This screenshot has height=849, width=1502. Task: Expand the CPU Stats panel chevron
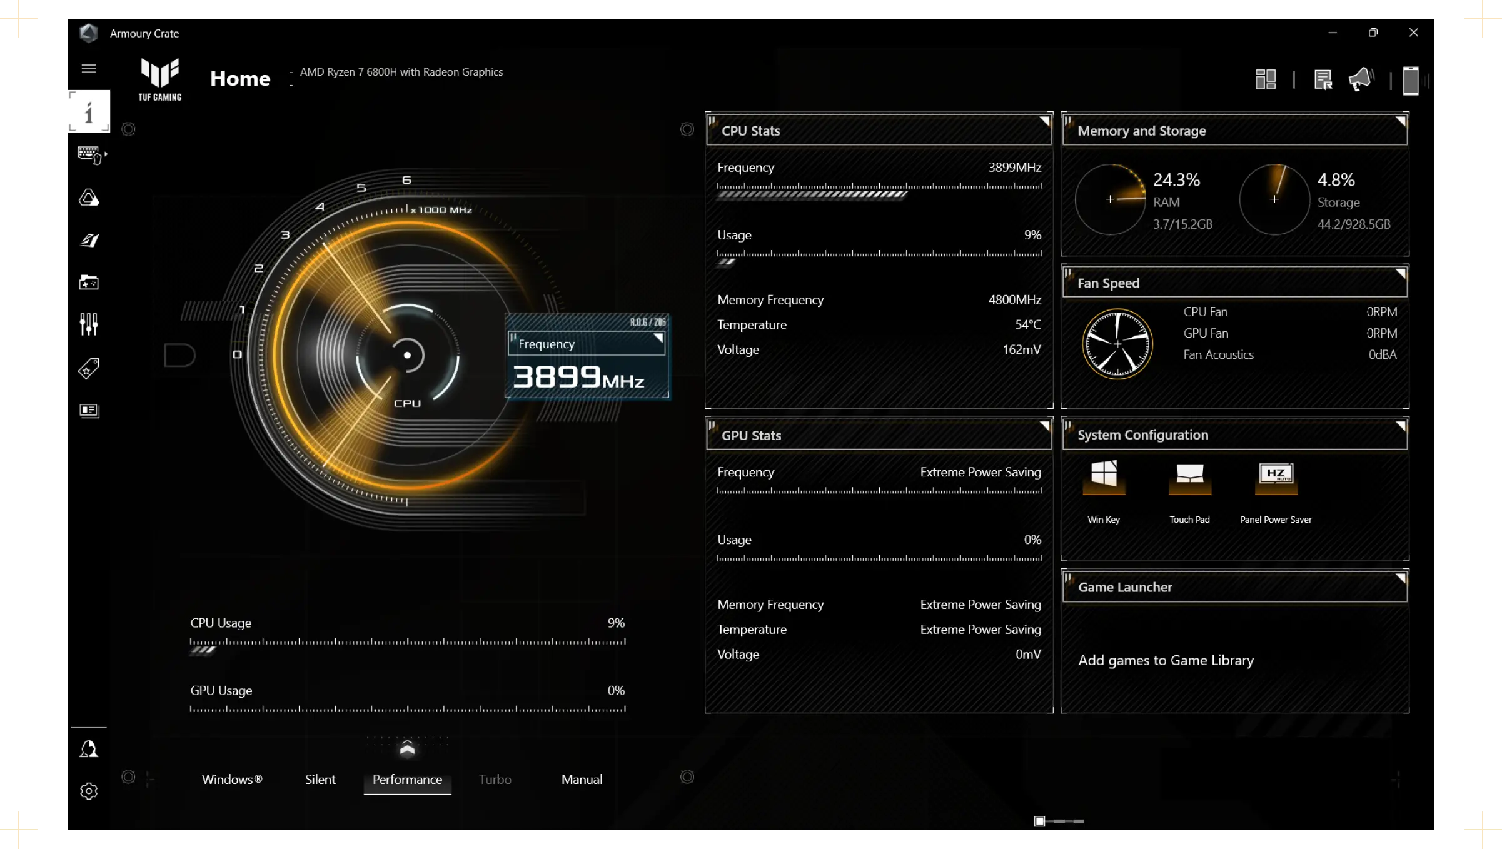coord(1044,123)
